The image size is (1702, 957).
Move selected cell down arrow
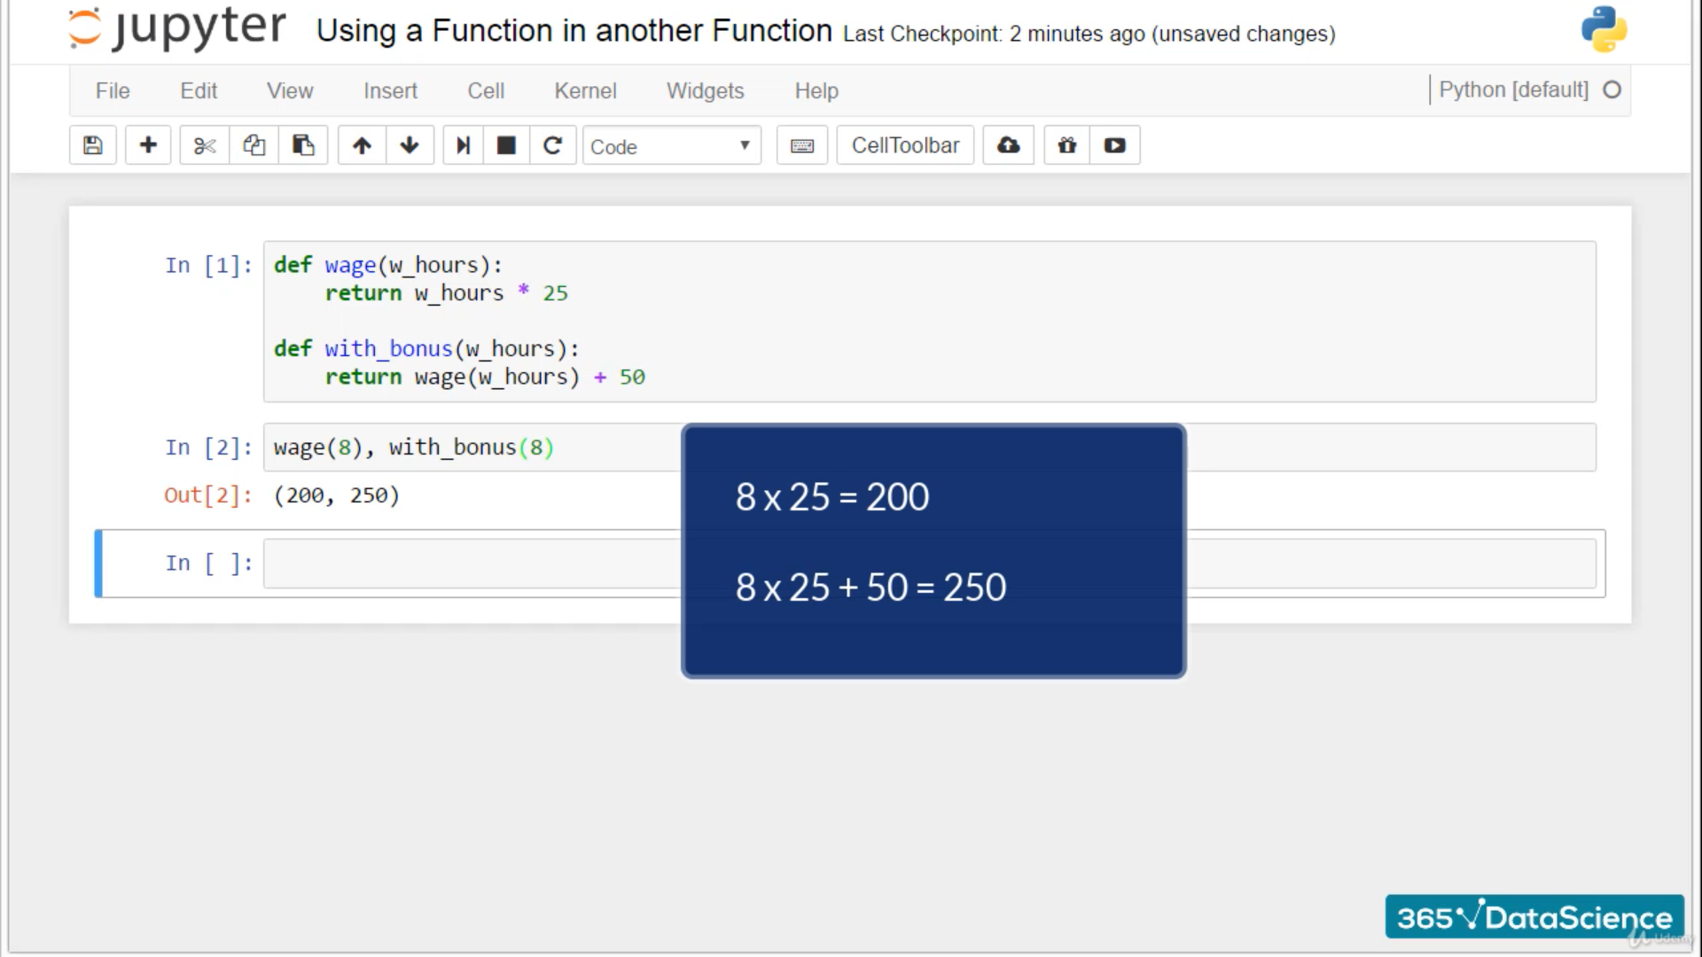(x=410, y=145)
